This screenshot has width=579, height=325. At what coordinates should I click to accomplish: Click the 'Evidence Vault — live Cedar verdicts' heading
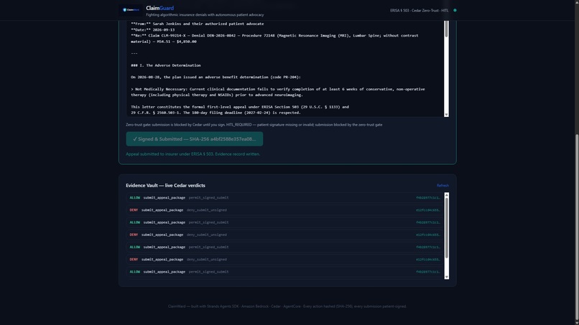(x=165, y=186)
